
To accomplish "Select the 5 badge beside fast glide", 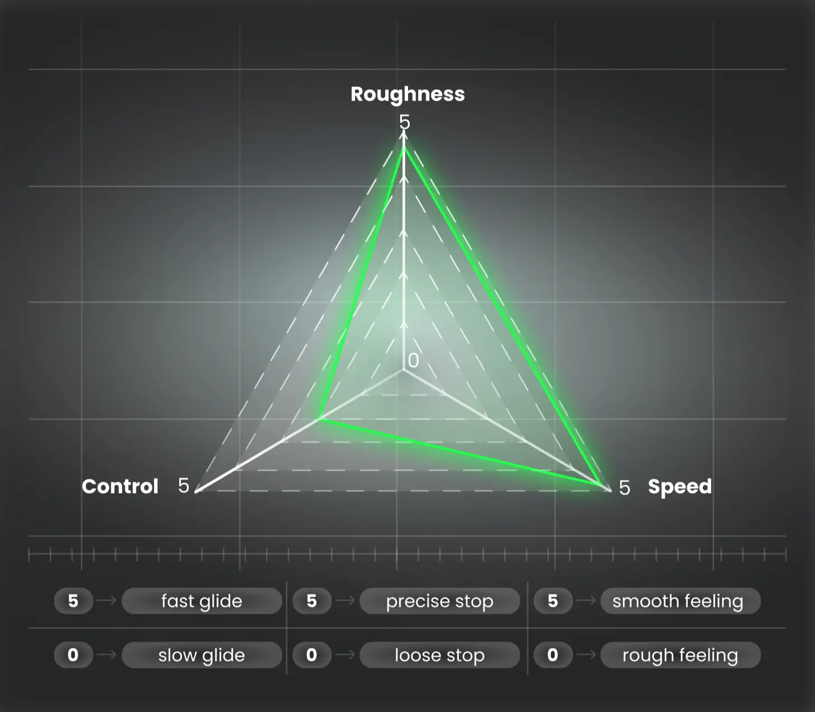I will (73, 601).
